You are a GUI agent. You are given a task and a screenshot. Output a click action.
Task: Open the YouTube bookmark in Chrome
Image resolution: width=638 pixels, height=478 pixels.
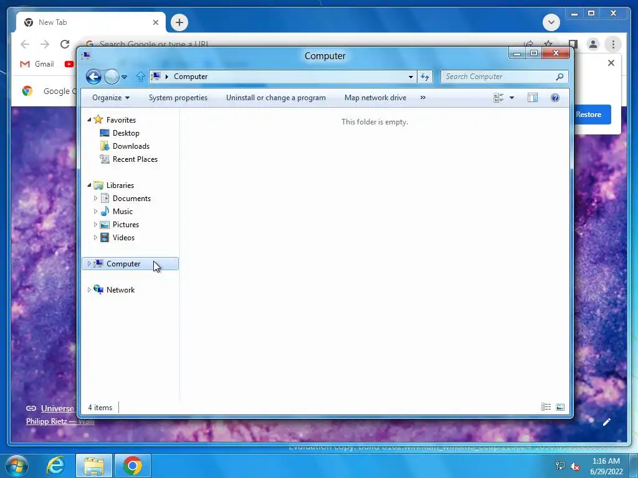tap(69, 64)
